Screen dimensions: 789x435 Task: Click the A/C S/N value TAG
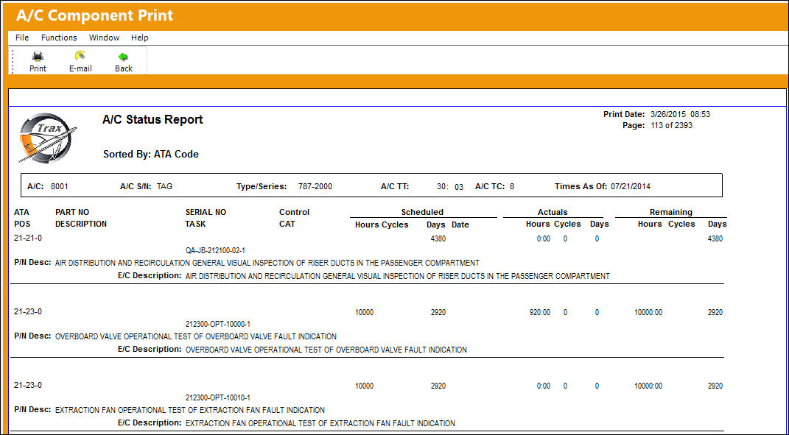pos(164,186)
